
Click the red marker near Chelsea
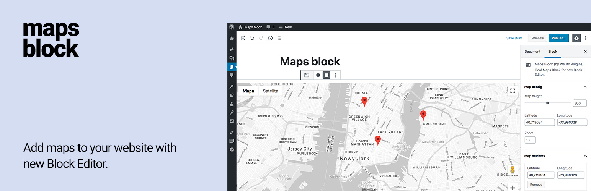click(364, 102)
